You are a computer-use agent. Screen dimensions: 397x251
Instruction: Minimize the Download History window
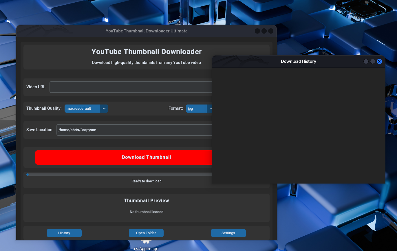(366, 61)
